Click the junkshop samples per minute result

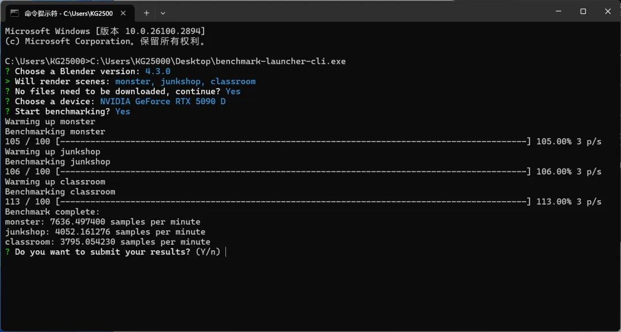pos(105,232)
